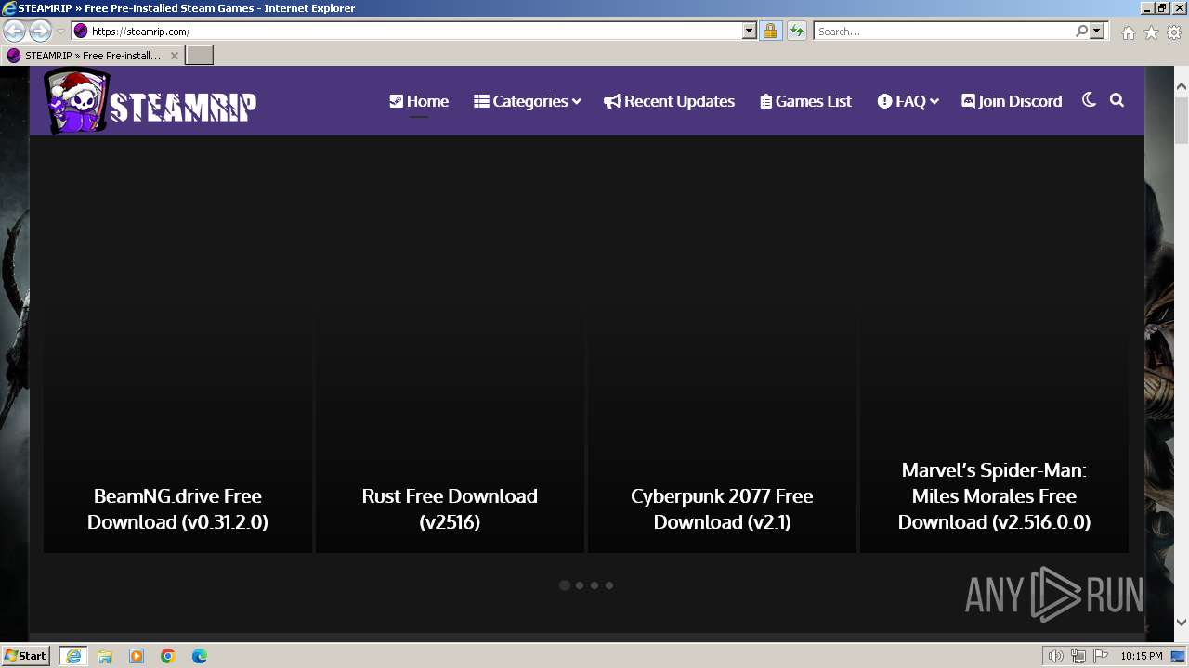This screenshot has height=668, width=1189.
Task: Expand the FAQ dropdown menu
Action: (908, 101)
